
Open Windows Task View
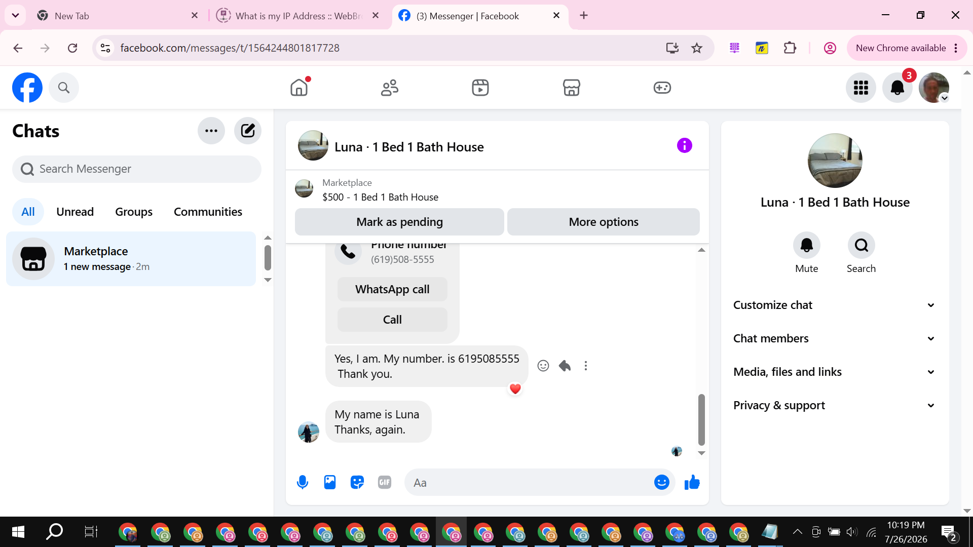coord(91,532)
